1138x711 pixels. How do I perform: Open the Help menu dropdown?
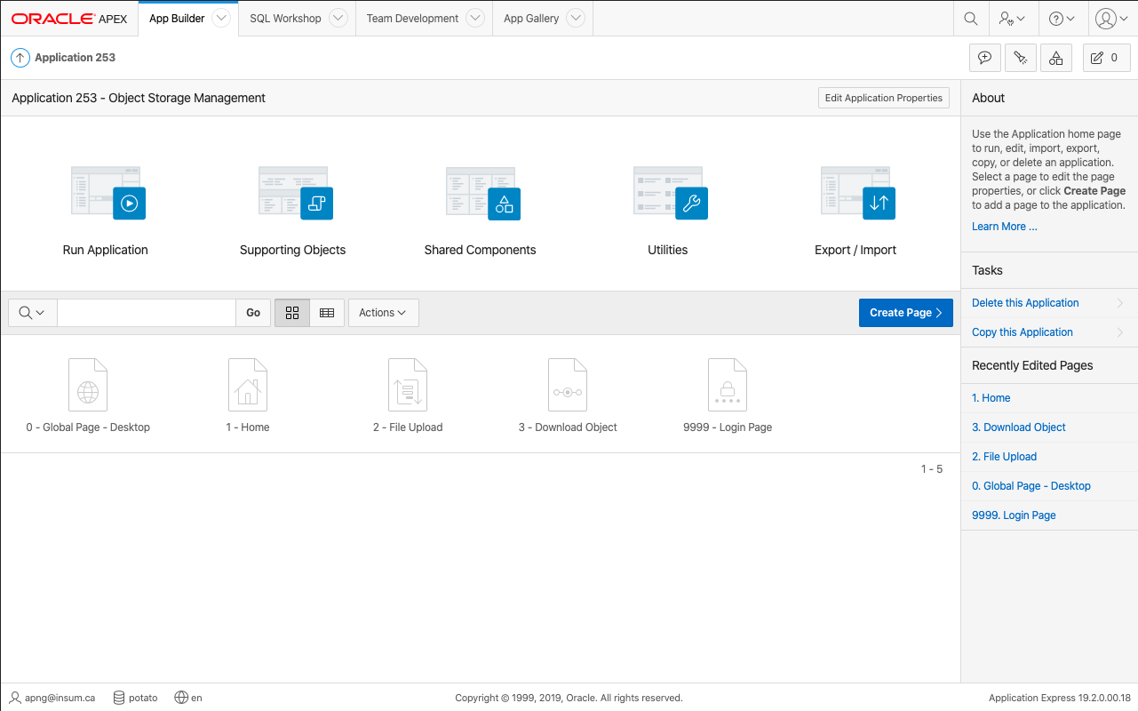coord(1062,19)
